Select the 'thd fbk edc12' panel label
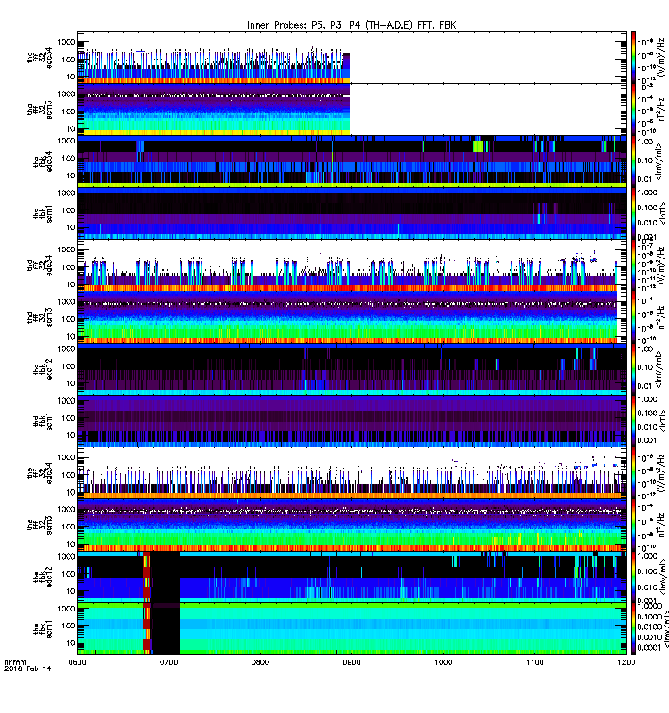Screen dimensions: 669x713 (43, 369)
